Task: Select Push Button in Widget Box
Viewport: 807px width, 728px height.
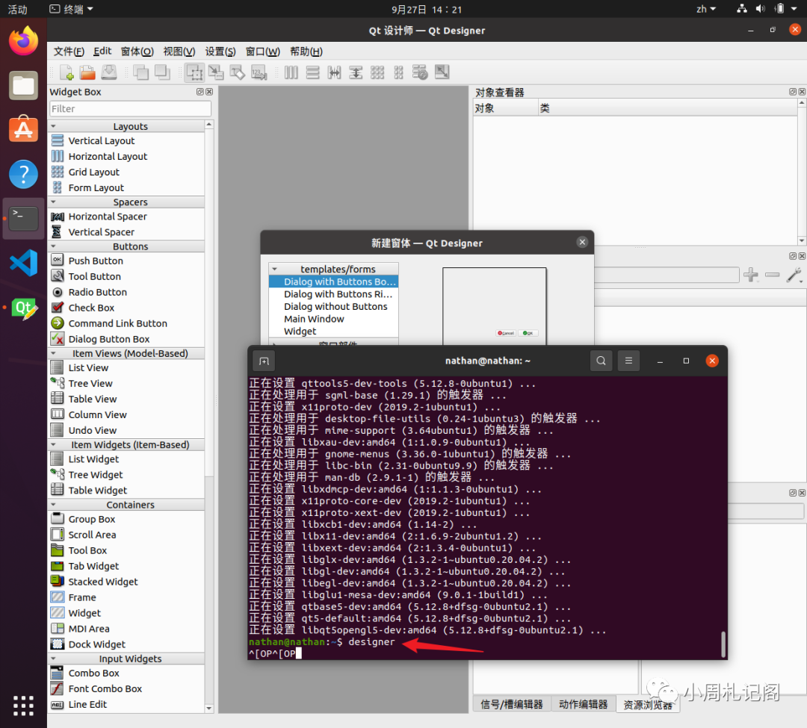Action: click(x=96, y=261)
